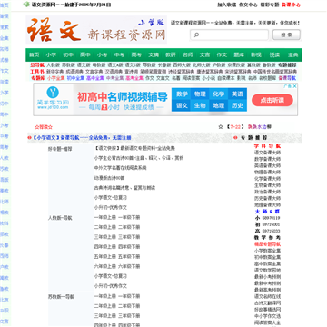Viewport: 327px width, 327px height.
Task: Click the 搜索 button
Action: pyautogui.click(x=286, y=35)
